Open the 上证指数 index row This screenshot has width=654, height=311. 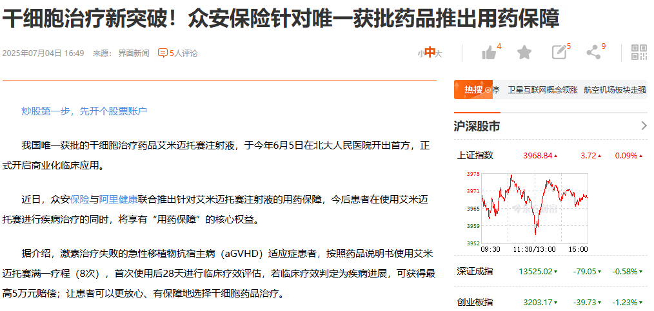coord(475,155)
